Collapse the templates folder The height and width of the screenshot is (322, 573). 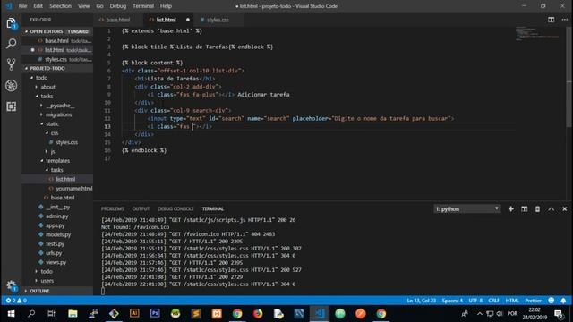click(x=57, y=161)
